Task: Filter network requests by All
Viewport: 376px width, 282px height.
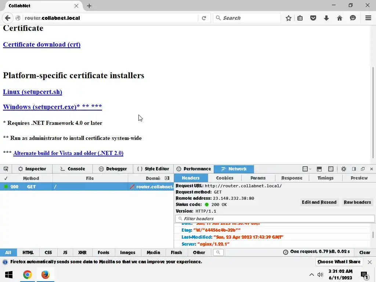Action: tap(8, 252)
